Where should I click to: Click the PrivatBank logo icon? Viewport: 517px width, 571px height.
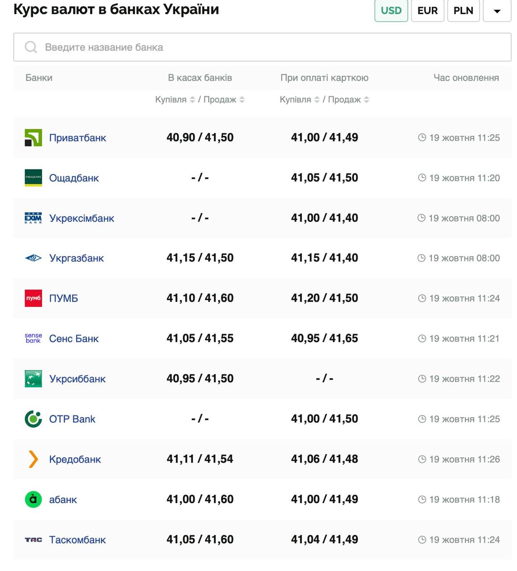tap(33, 138)
